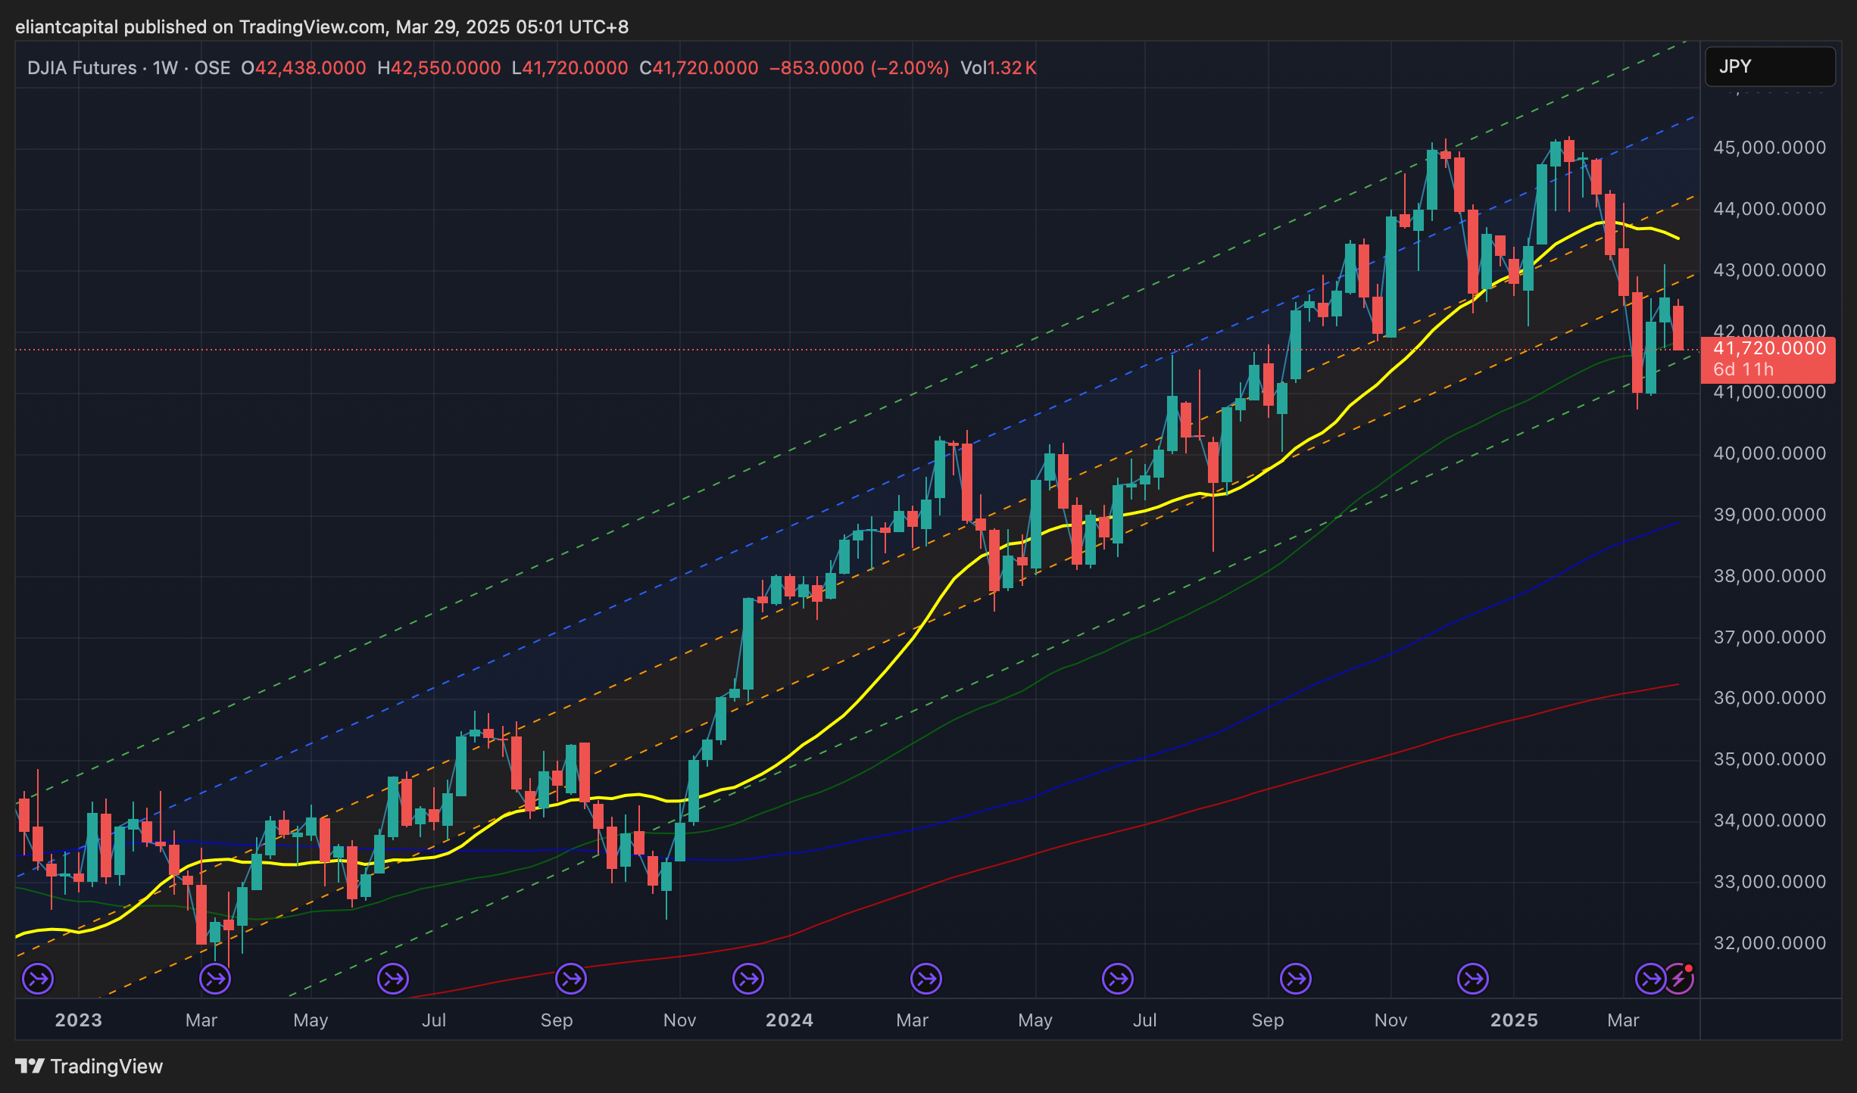1857x1093 pixels.
Task: Click the 2024 label on the time axis
Action: (x=789, y=1020)
